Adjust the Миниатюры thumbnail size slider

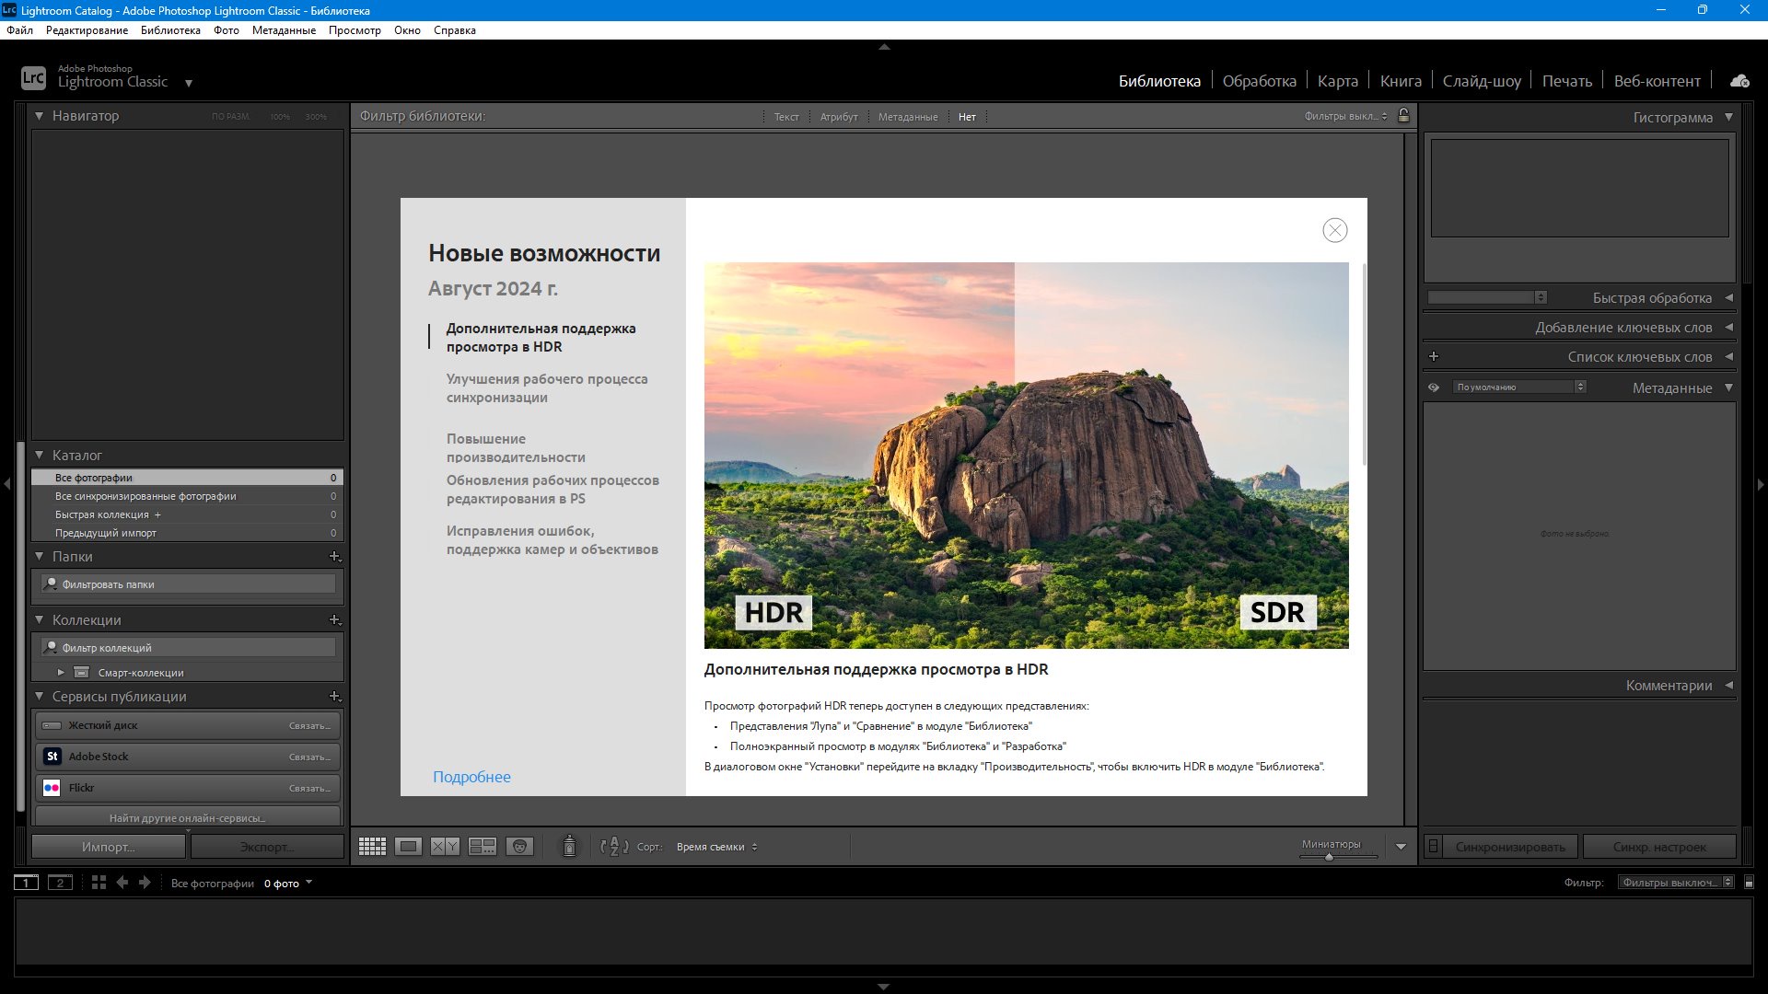[x=1329, y=857]
